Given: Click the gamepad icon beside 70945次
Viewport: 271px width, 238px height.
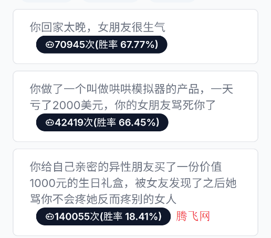Looking at the screenshot, I should tap(50, 45).
